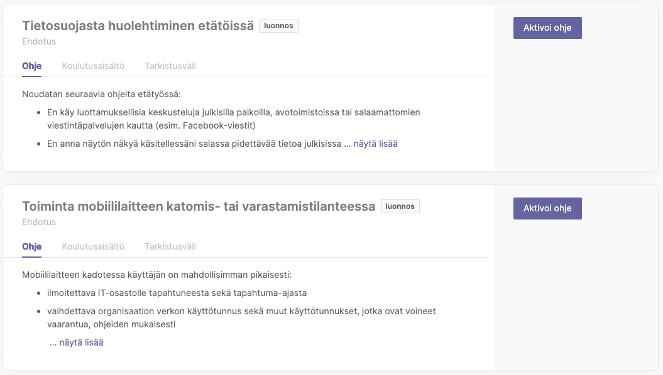Open Tarkistusväli tab in Tietosuojasta card

click(170, 66)
